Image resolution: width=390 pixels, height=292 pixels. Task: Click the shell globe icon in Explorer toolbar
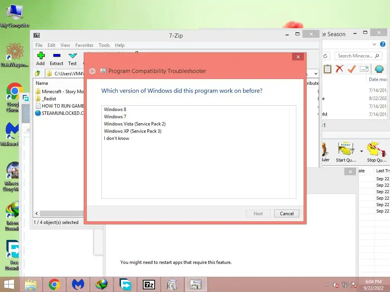[379, 69]
